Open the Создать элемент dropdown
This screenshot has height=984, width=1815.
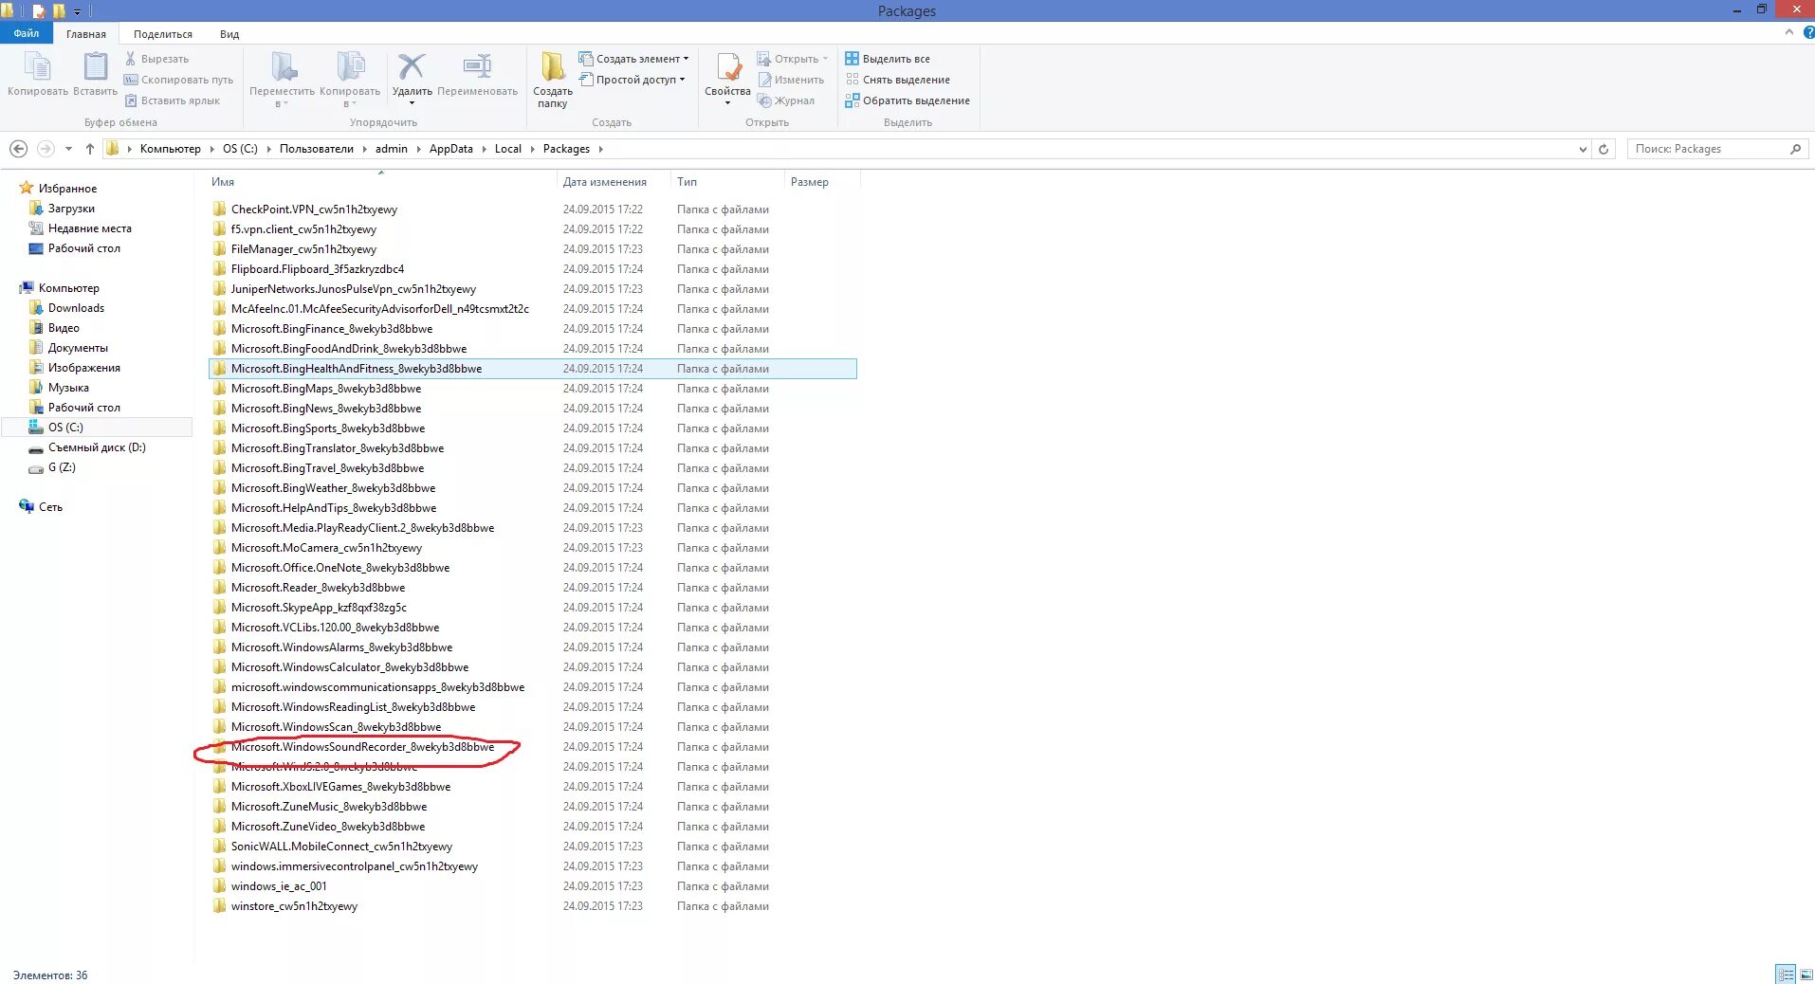coord(634,59)
